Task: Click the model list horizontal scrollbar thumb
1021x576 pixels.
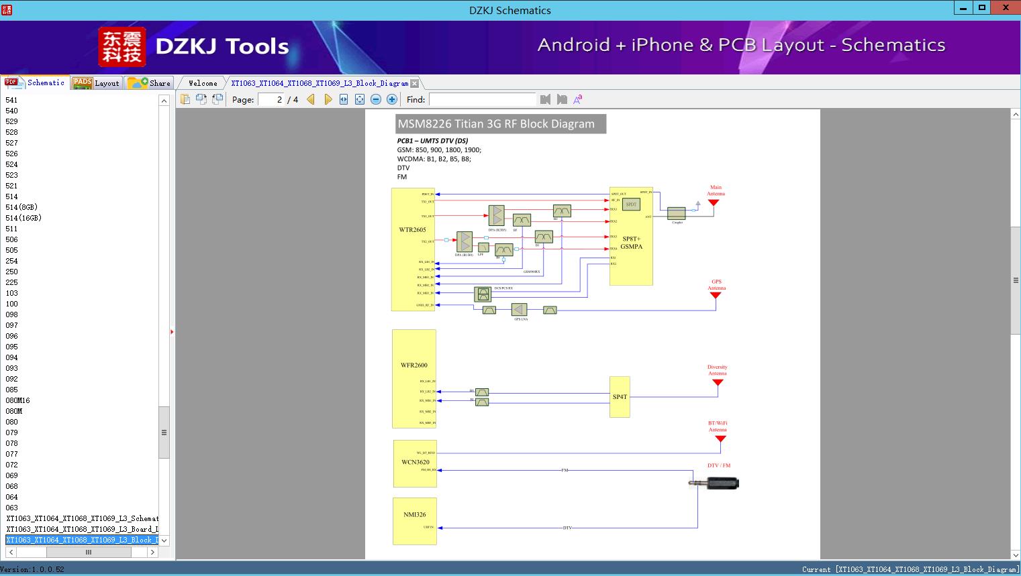Action: (x=89, y=553)
